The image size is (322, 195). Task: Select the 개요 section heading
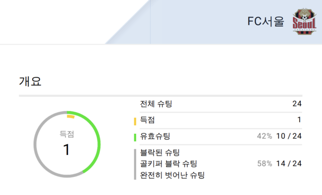[x=30, y=81]
